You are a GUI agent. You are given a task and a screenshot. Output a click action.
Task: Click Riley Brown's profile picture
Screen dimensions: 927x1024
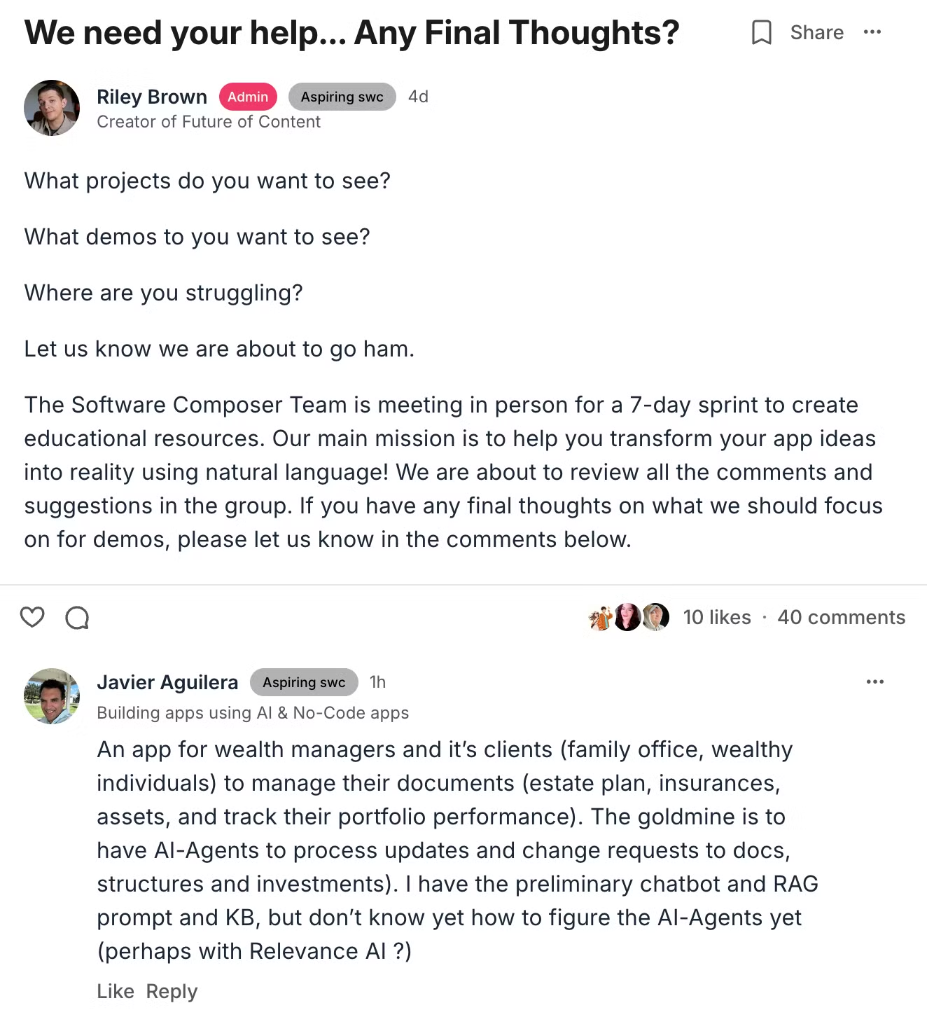(52, 108)
